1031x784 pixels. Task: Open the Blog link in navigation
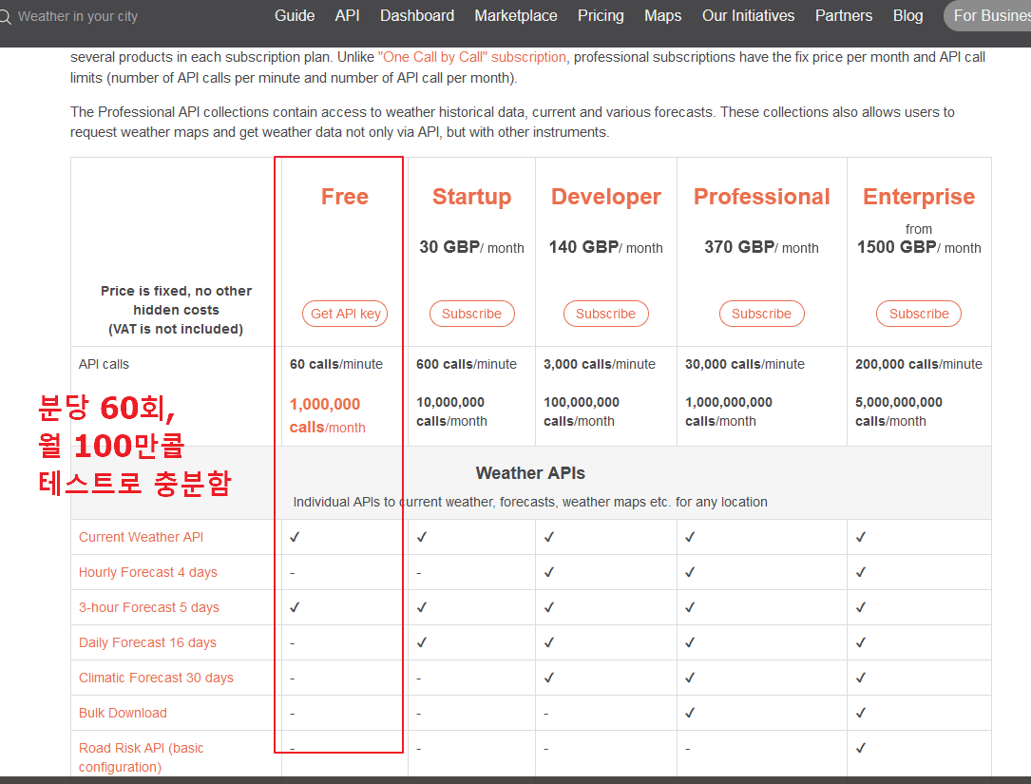tap(907, 16)
